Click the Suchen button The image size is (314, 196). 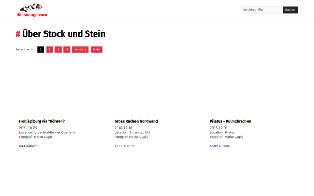(x=290, y=10)
